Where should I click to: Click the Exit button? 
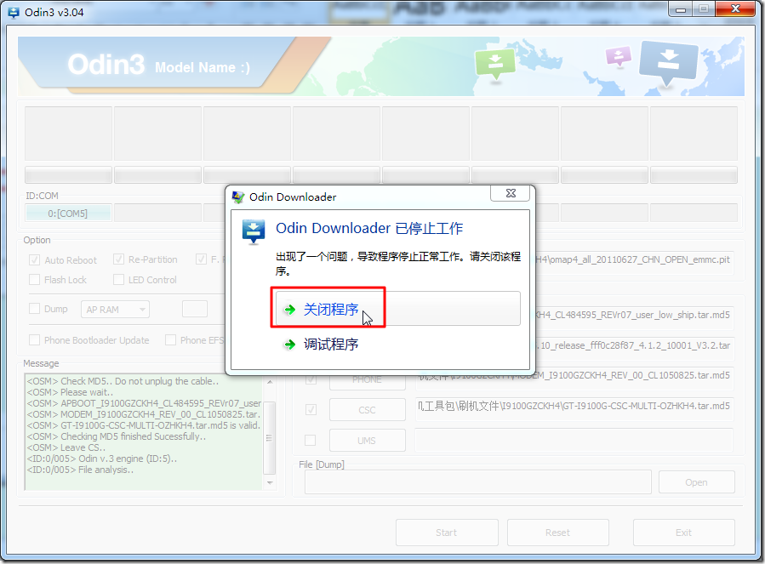(x=684, y=533)
